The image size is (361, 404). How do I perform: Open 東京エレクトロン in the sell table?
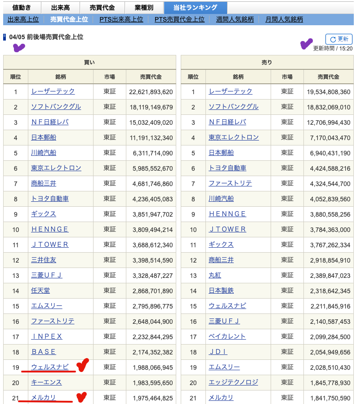click(233, 137)
